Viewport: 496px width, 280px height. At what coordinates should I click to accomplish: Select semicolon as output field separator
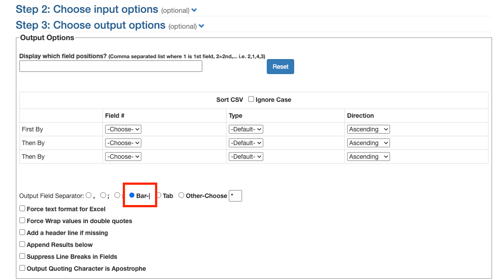103,195
